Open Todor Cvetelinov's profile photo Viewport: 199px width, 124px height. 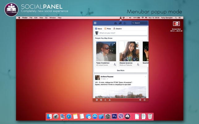click(x=106, y=52)
